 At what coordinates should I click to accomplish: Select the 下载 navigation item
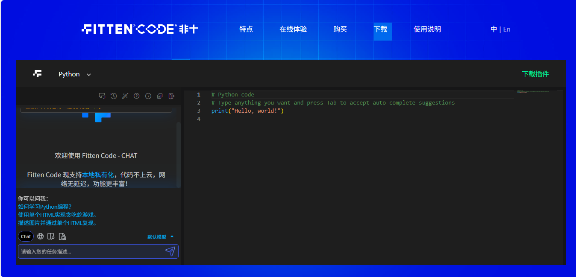[380, 29]
